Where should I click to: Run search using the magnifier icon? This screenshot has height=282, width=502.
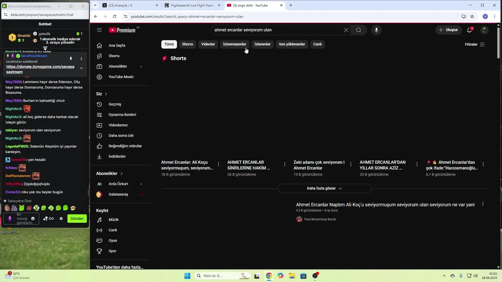(358, 30)
